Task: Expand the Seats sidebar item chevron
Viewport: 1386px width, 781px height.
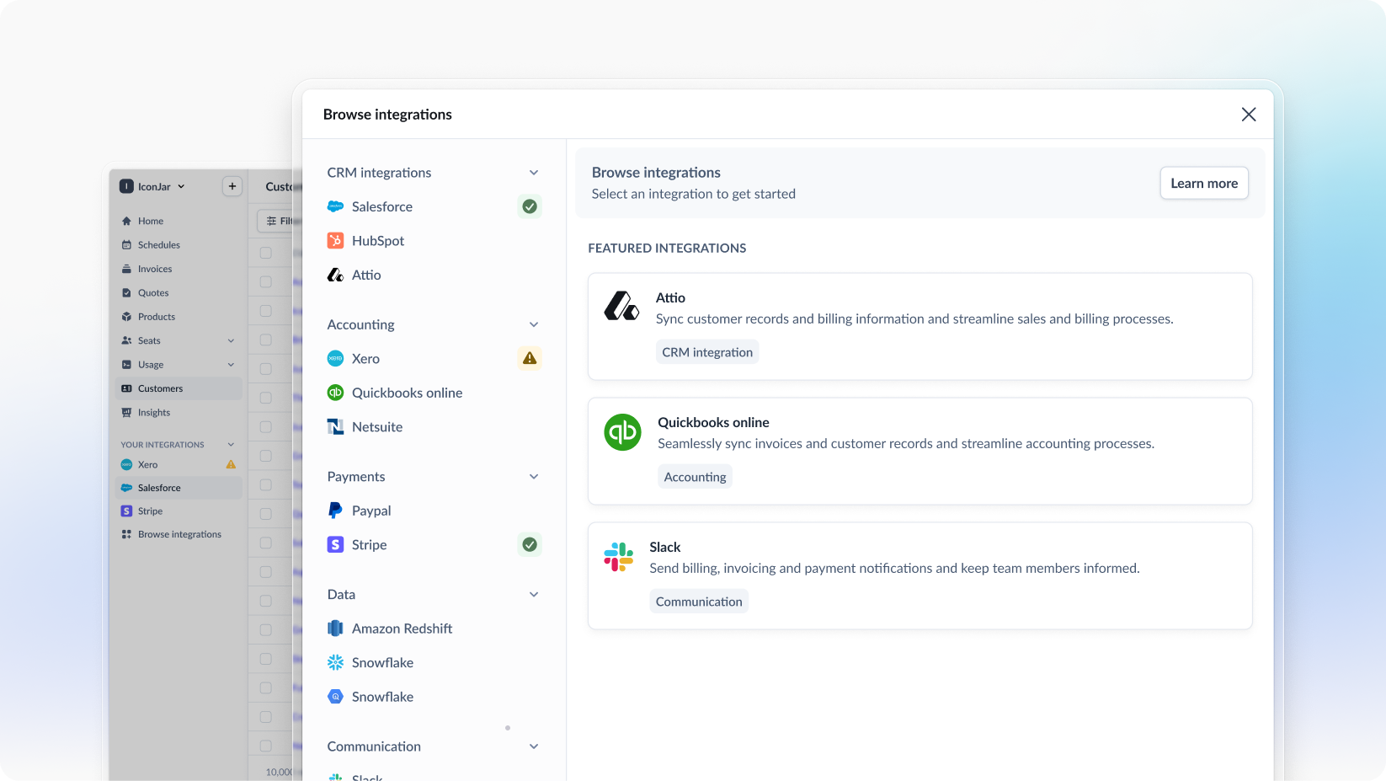Action: [231, 340]
